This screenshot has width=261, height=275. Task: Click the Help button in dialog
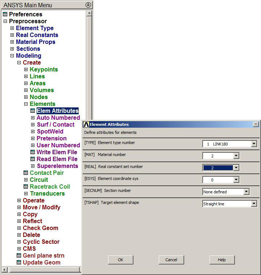coord(222,260)
